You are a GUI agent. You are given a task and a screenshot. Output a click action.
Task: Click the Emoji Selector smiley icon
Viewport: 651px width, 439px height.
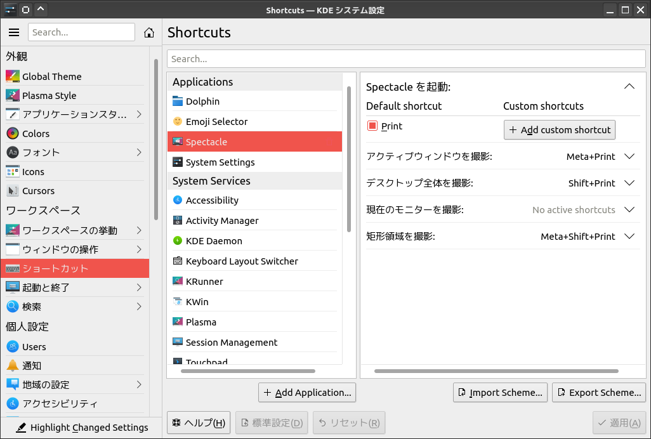pyautogui.click(x=178, y=121)
